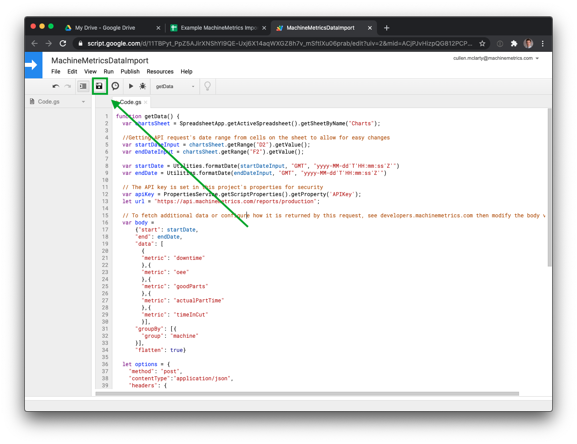Click the "Charts" string on line 2

[x=361, y=124]
